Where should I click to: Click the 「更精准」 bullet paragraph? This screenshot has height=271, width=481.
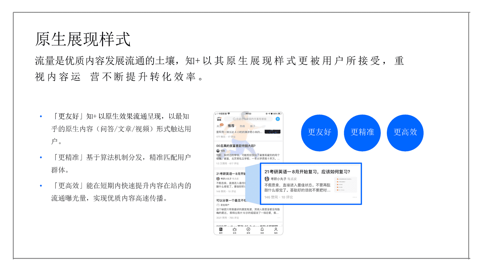coord(121,164)
